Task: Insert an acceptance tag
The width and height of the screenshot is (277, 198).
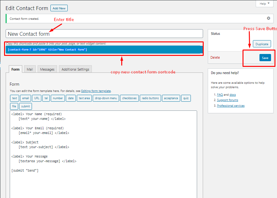Action: [171, 98]
